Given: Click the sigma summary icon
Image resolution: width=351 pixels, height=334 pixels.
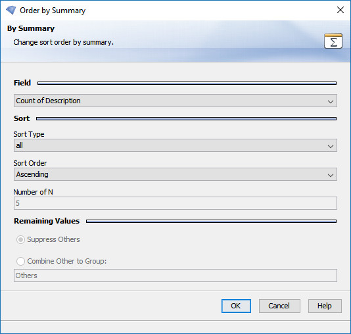Looking at the screenshot, I should 333,41.
